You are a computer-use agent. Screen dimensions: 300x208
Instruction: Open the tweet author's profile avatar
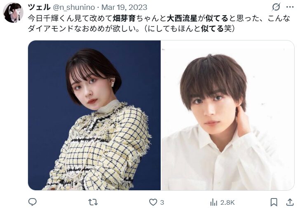13,12
